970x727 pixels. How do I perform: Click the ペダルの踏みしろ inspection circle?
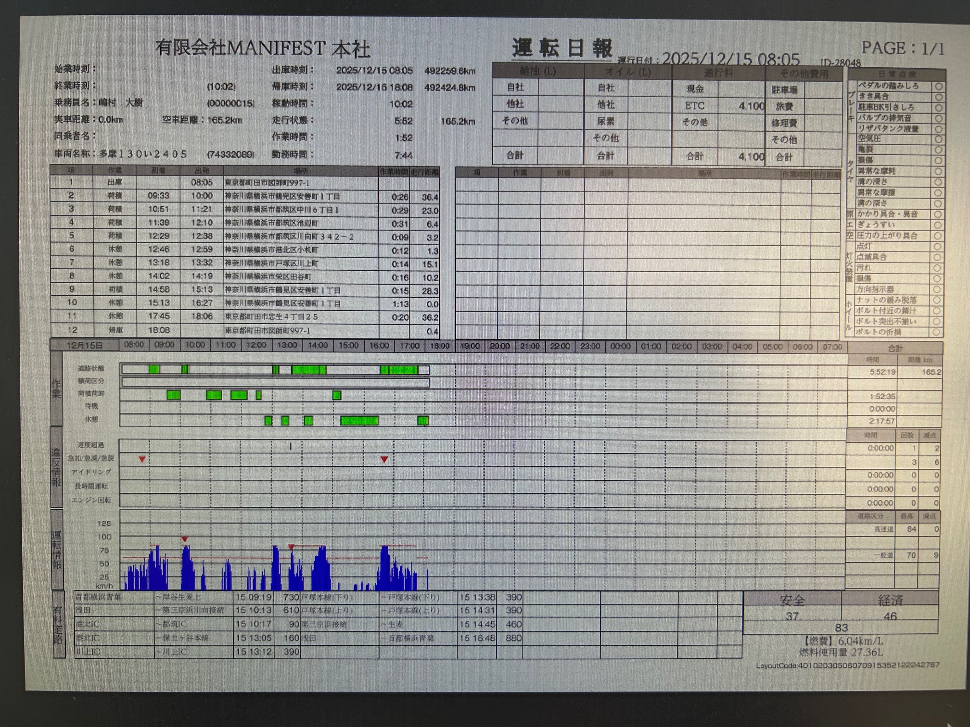pyautogui.click(x=938, y=87)
